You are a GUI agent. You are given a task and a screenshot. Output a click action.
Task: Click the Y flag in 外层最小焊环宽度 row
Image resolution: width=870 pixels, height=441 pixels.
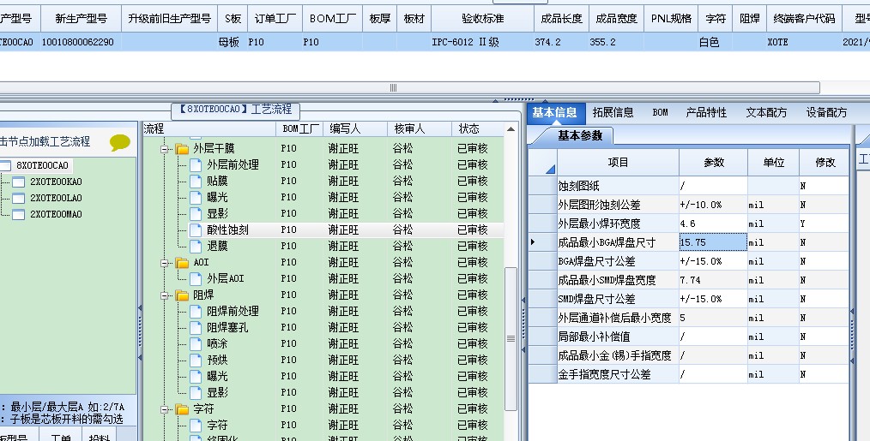point(824,223)
